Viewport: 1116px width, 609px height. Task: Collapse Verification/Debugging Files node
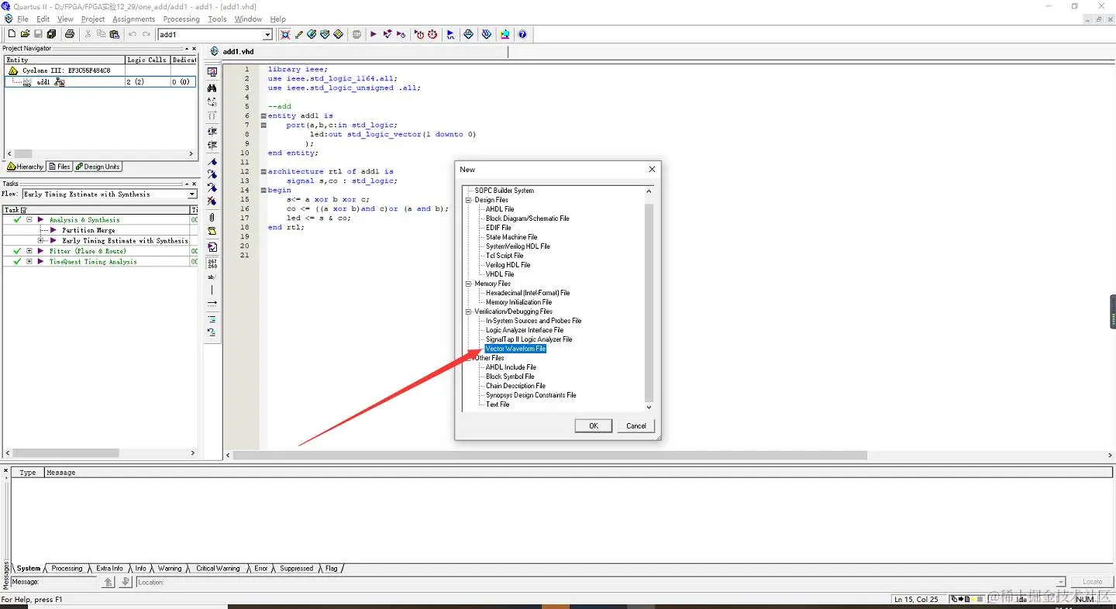click(x=469, y=311)
